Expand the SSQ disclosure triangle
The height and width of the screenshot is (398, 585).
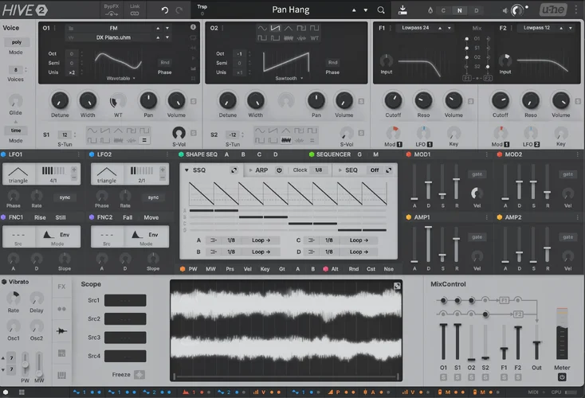pos(186,170)
